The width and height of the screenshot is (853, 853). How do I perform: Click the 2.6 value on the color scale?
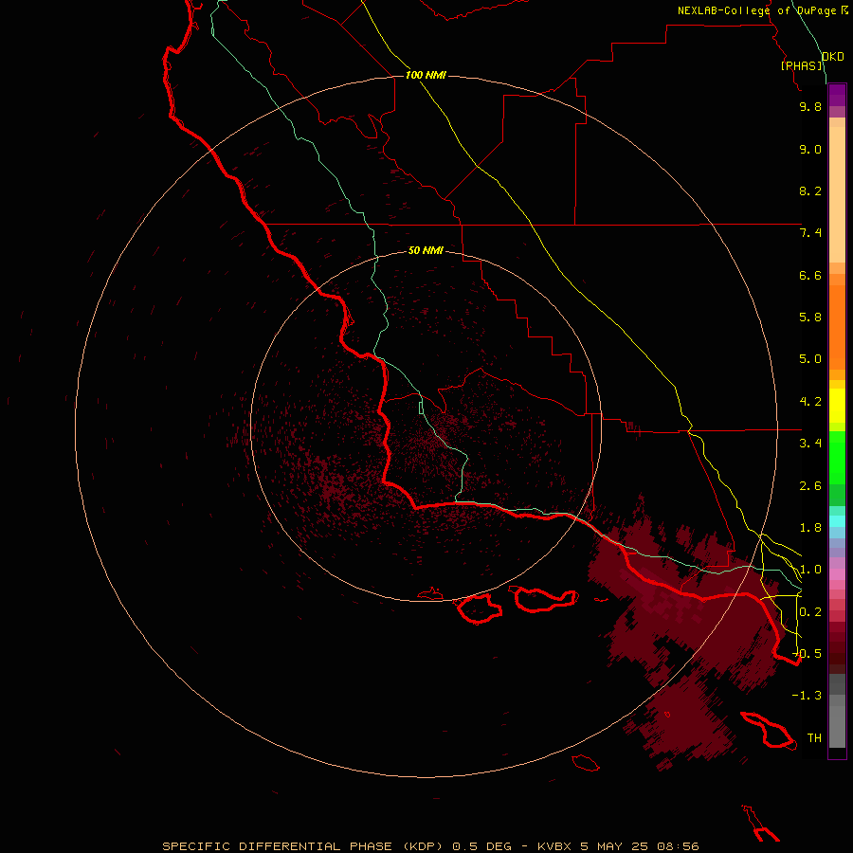coord(810,486)
